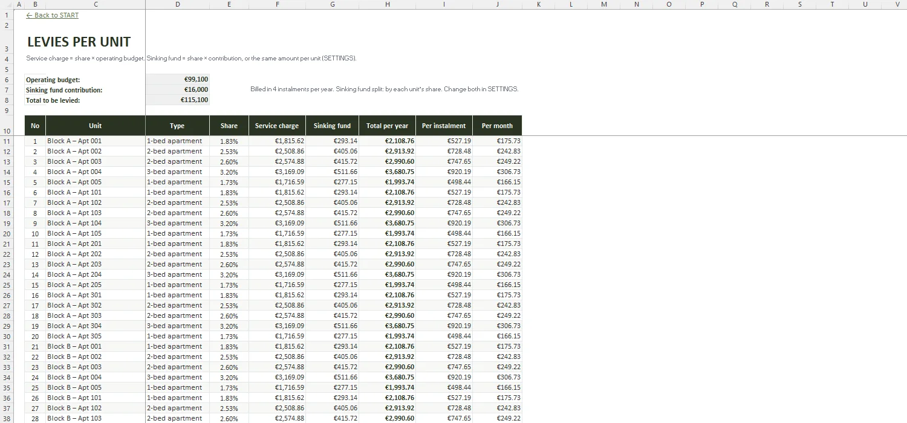Select column H header
Viewport: 907px width, 423px height.
[x=387, y=4]
